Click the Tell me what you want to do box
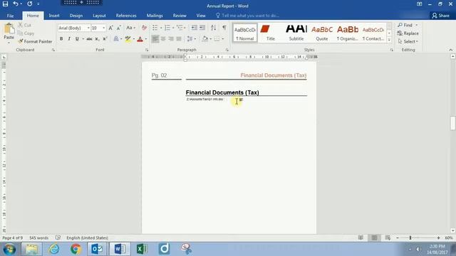This screenshot has width=456, height=256. click(x=247, y=16)
